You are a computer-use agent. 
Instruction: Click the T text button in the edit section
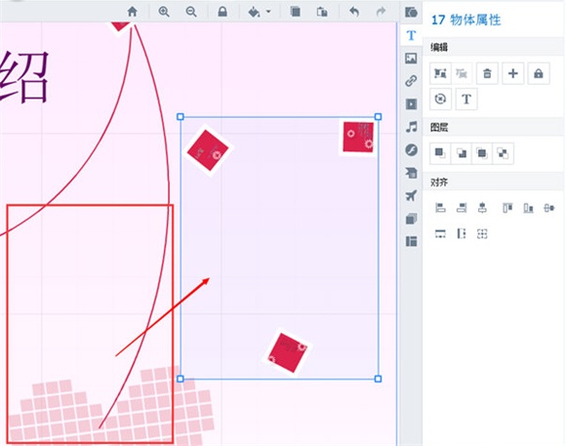[x=466, y=99]
